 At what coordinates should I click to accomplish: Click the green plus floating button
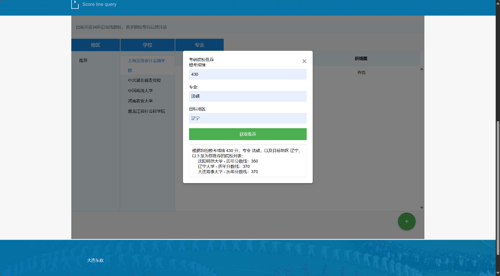406,221
